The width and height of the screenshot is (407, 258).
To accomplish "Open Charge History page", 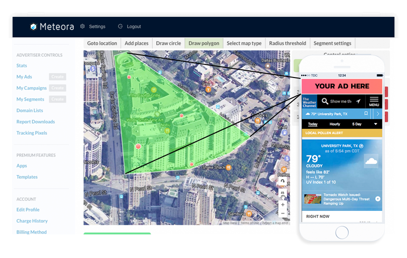I will point(32,221).
